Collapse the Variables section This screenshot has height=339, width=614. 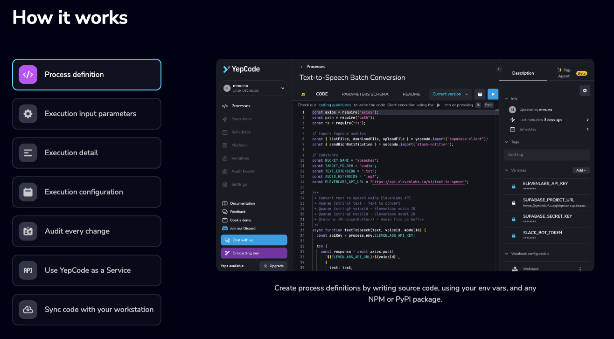(x=507, y=171)
